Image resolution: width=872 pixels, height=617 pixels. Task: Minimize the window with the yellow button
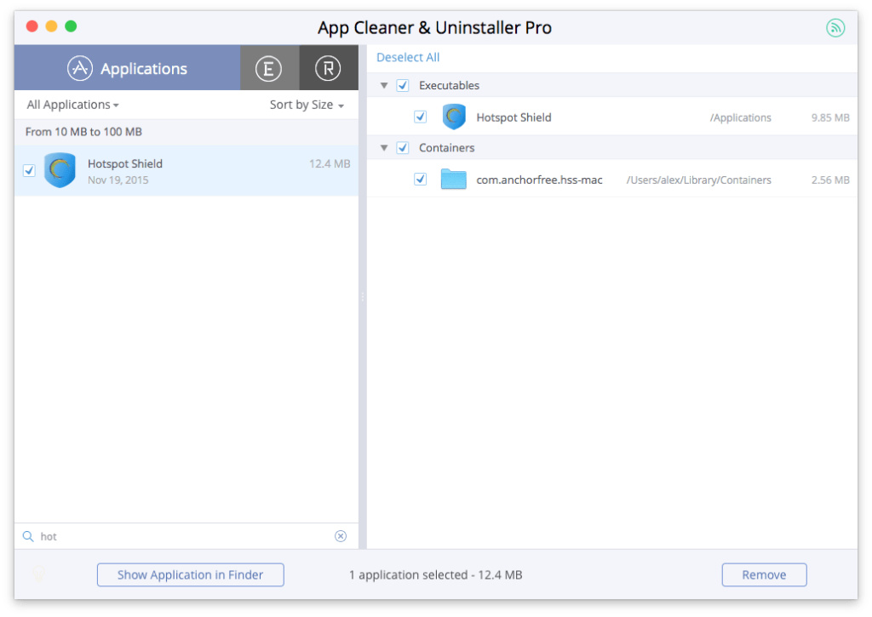tap(52, 26)
